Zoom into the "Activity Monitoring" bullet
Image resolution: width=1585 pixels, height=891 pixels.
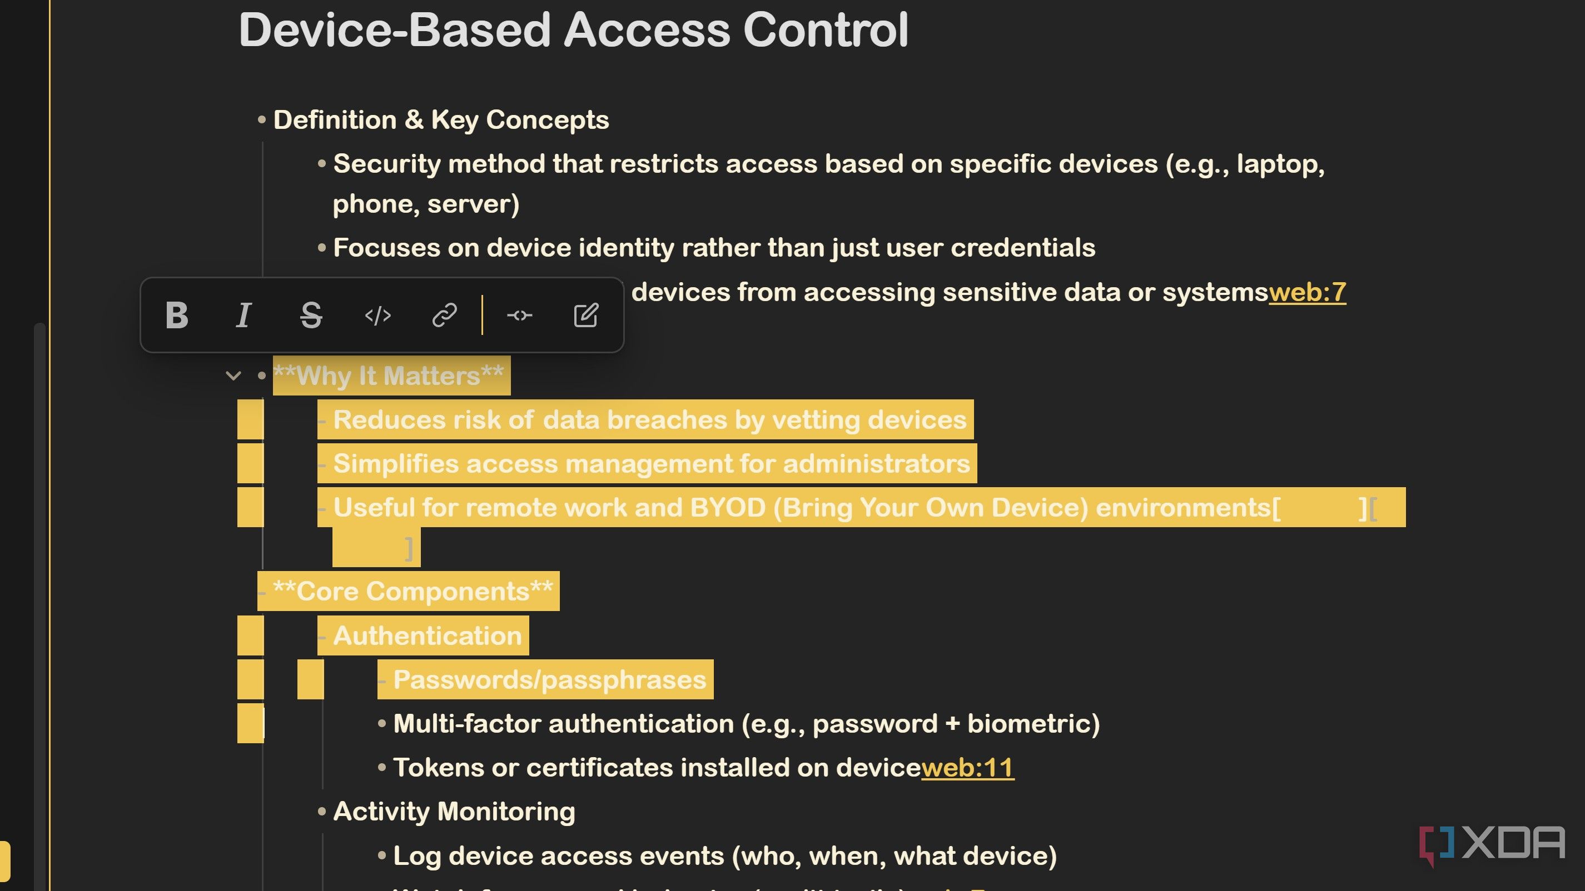click(x=322, y=812)
